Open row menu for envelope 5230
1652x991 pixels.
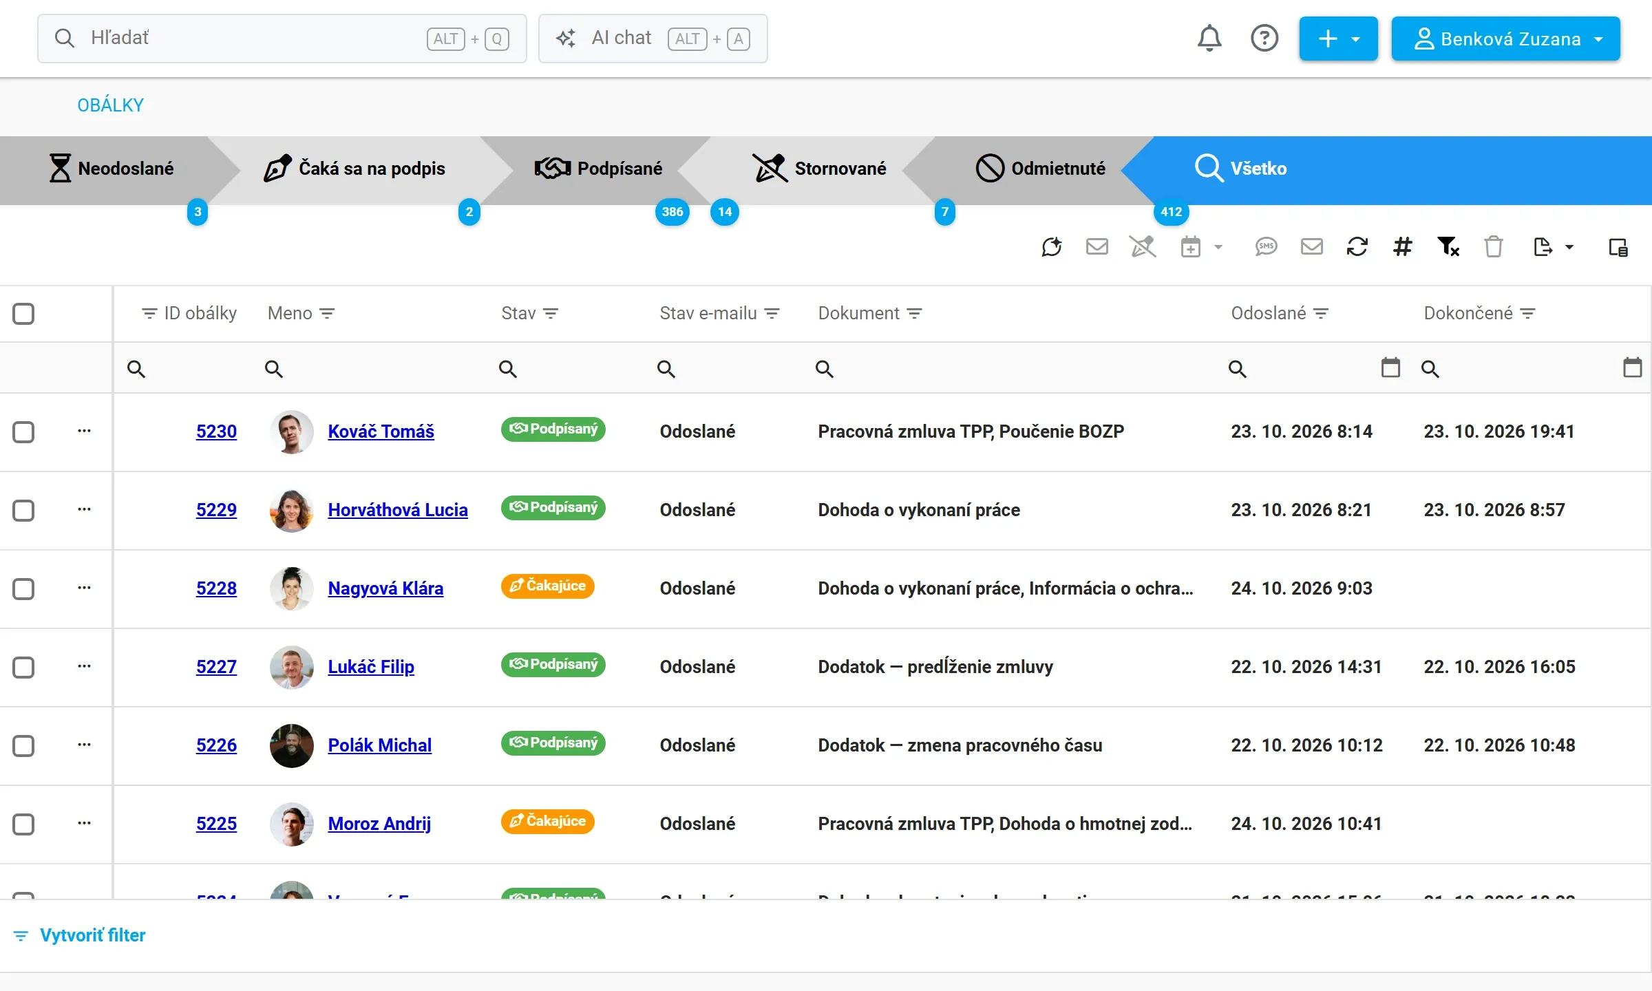pos(84,431)
